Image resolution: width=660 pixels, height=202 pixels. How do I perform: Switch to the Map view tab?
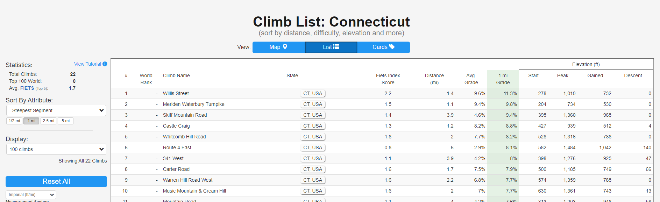[278, 47]
